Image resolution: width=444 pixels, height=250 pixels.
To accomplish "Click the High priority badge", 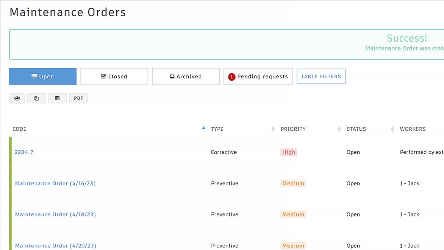I will coord(289,152).
